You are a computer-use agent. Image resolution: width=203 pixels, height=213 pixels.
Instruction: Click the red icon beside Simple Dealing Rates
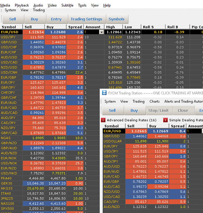tap(165, 120)
